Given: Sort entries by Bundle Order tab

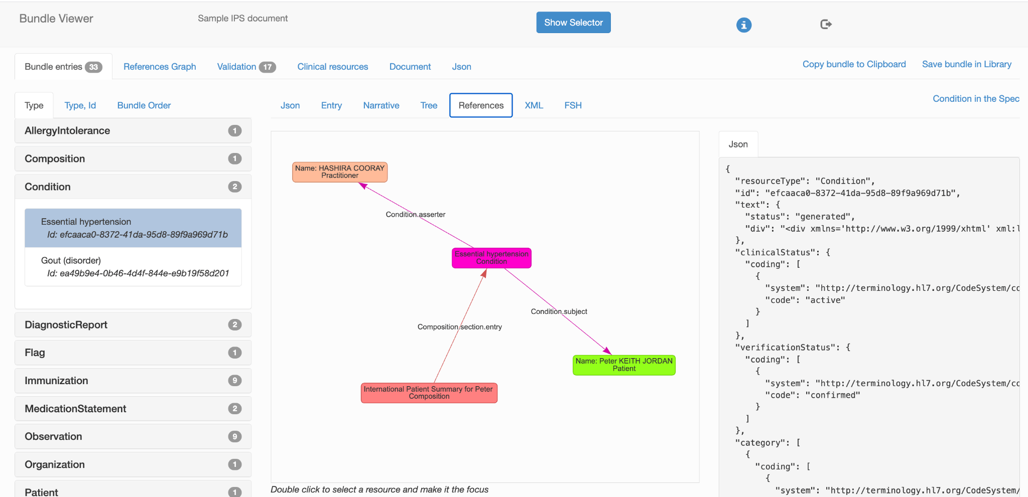Looking at the screenshot, I should (144, 105).
